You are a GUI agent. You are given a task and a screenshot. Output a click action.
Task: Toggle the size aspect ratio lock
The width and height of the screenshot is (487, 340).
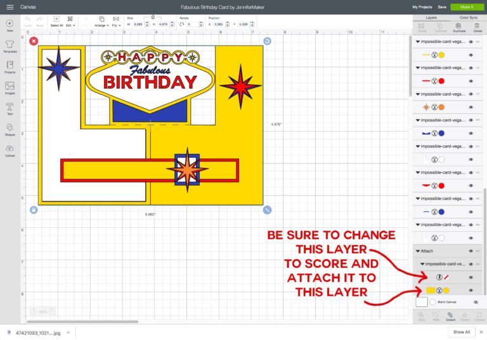click(153, 17)
